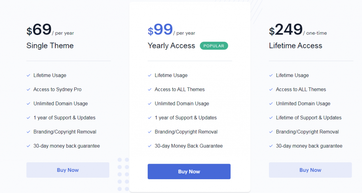Click the Single Theme plan title

tap(50, 46)
